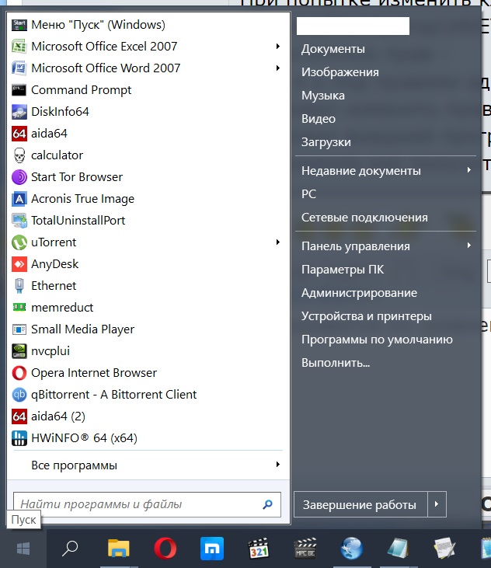Launch the DiskInfo64 icon
Image resolution: width=491 pixels, height=568 pixels.
19,112
